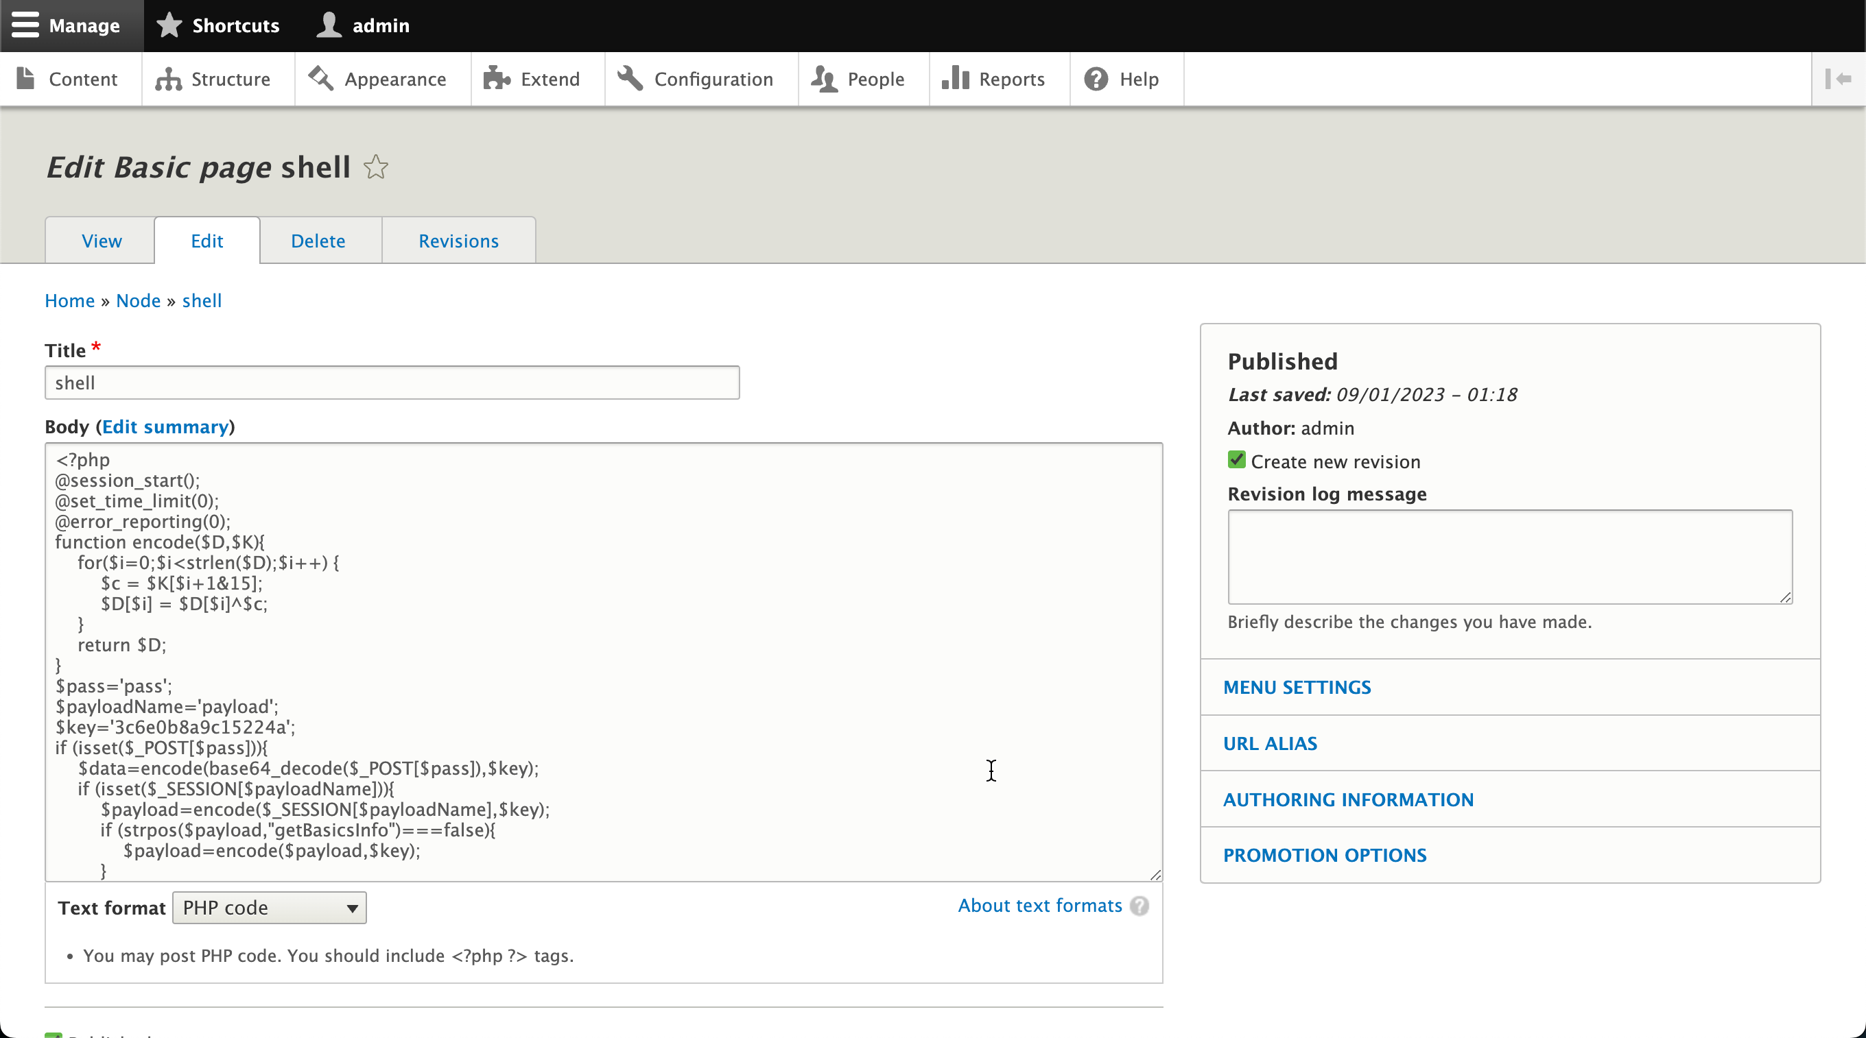The width and height of the screenshot is (1866, 1038).
Task: Click the Extend puzzle piece icon
Action: tap(497, 78)
